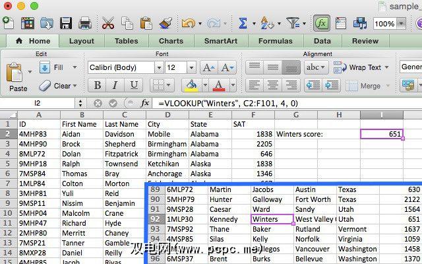Click the Cut scissors icon
The height and width of the screenshot is (264, 422).
pyautogui.click(x=109, y=24)
